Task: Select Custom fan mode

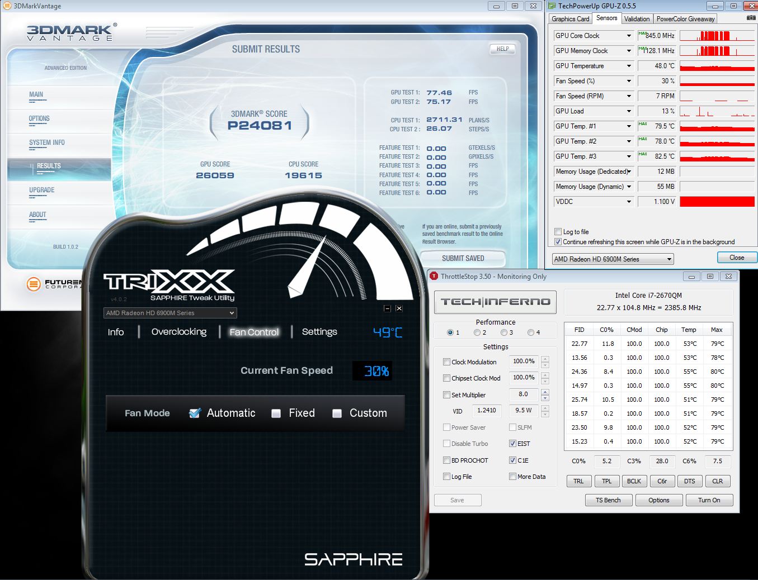Action: tap(337, 413)
